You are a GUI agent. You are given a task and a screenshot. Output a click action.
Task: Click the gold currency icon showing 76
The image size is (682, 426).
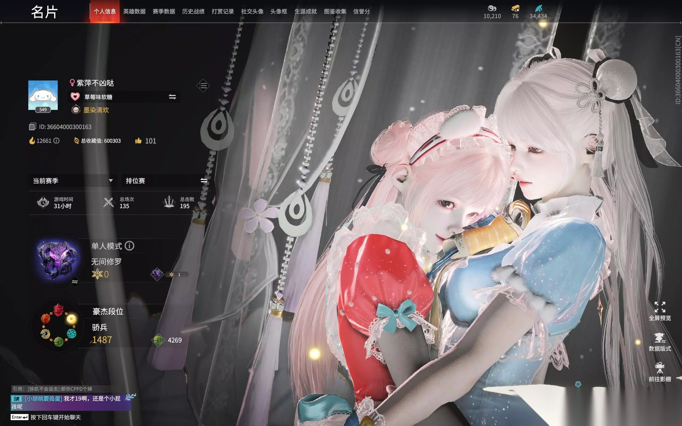(515, 8)
